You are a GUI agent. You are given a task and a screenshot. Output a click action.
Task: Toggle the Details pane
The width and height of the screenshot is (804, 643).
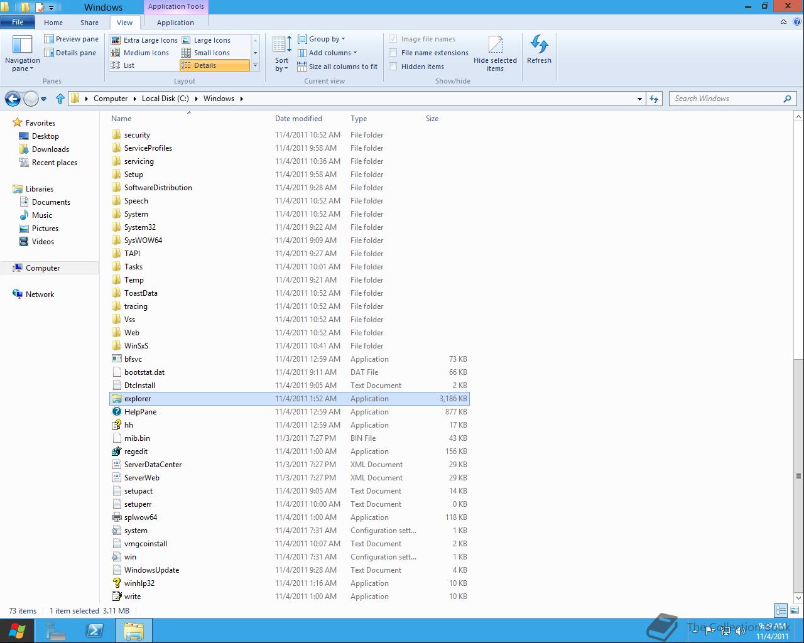coord(70,53)
